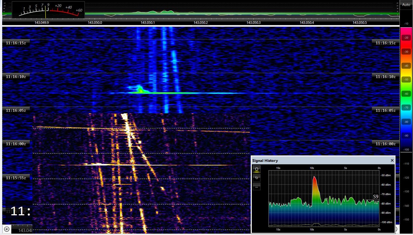The width and height of the screenshot is (413, 235).
Task: Click the left 11:16:10z time marker
Action: tap(16, 77)
